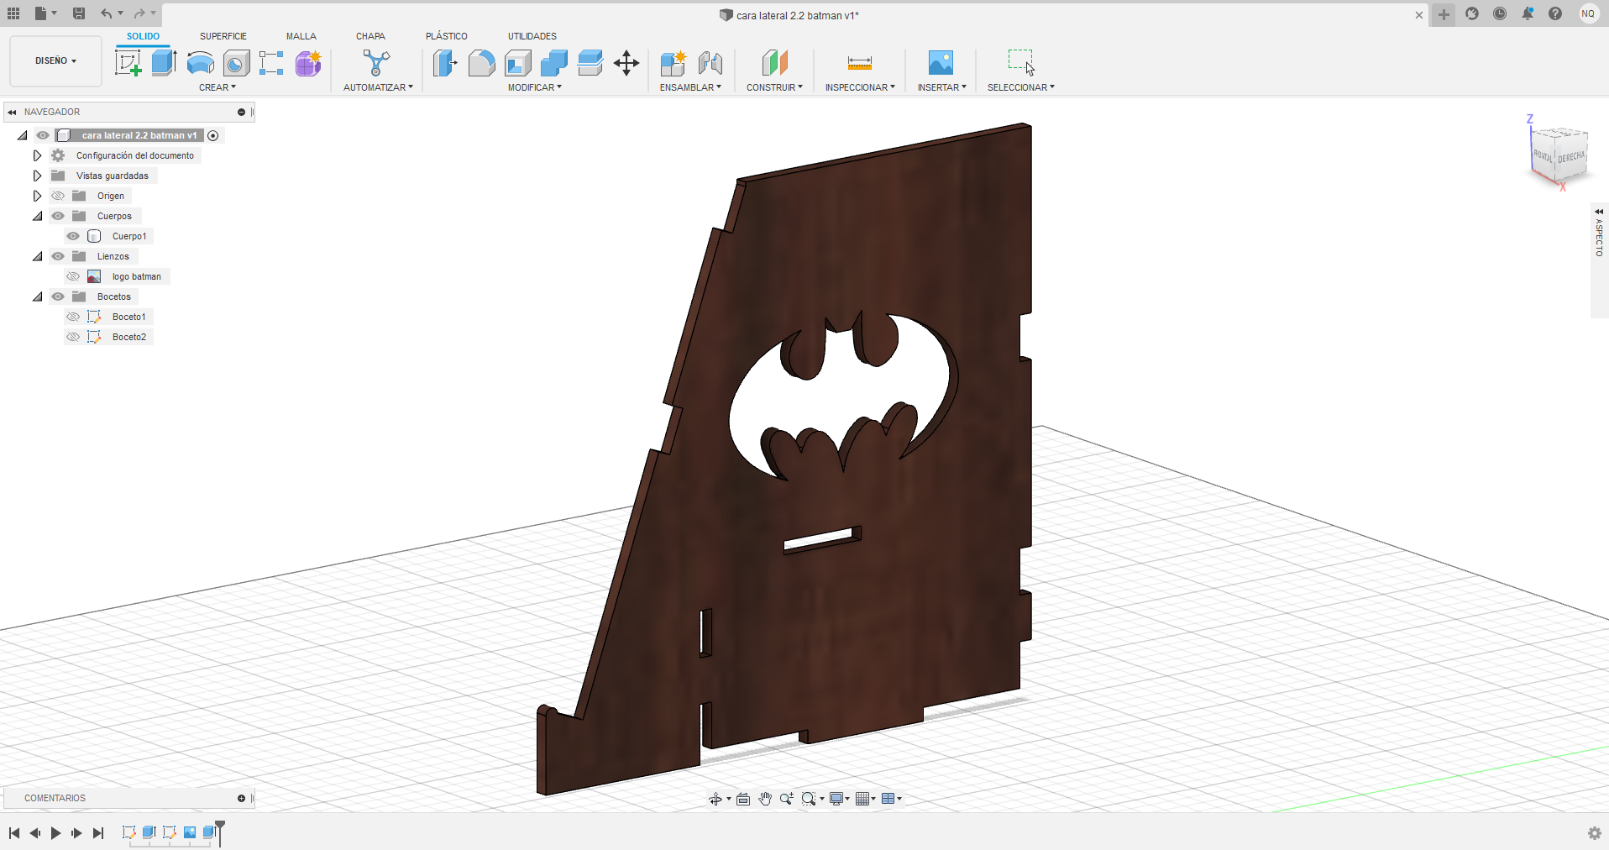
Task: Open the notifications bell icon
Action: click(1528, 13)
